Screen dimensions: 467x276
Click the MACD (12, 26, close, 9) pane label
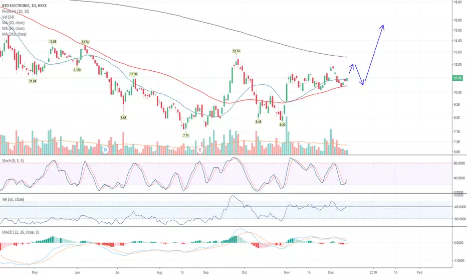coord(20,232)
